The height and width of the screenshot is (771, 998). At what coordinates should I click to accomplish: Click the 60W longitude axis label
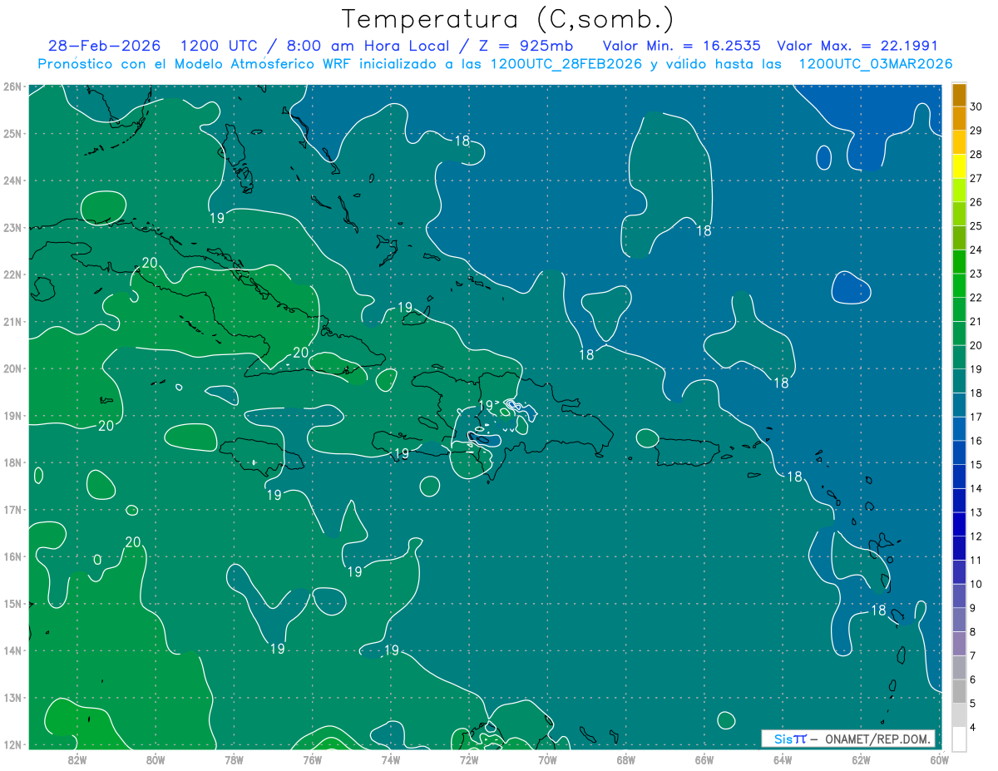(x=939, y=759)
